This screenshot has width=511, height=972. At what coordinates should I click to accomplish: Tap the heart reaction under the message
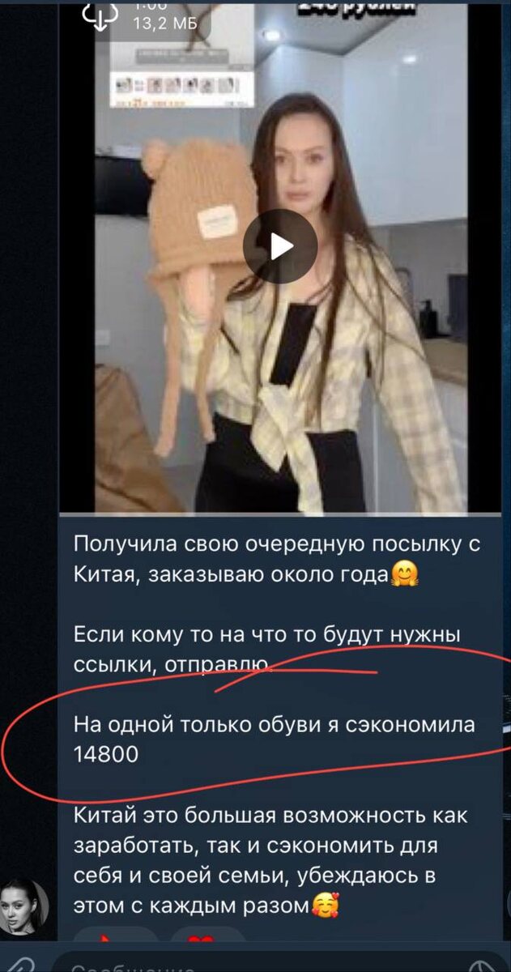click(x=207, y=938)
